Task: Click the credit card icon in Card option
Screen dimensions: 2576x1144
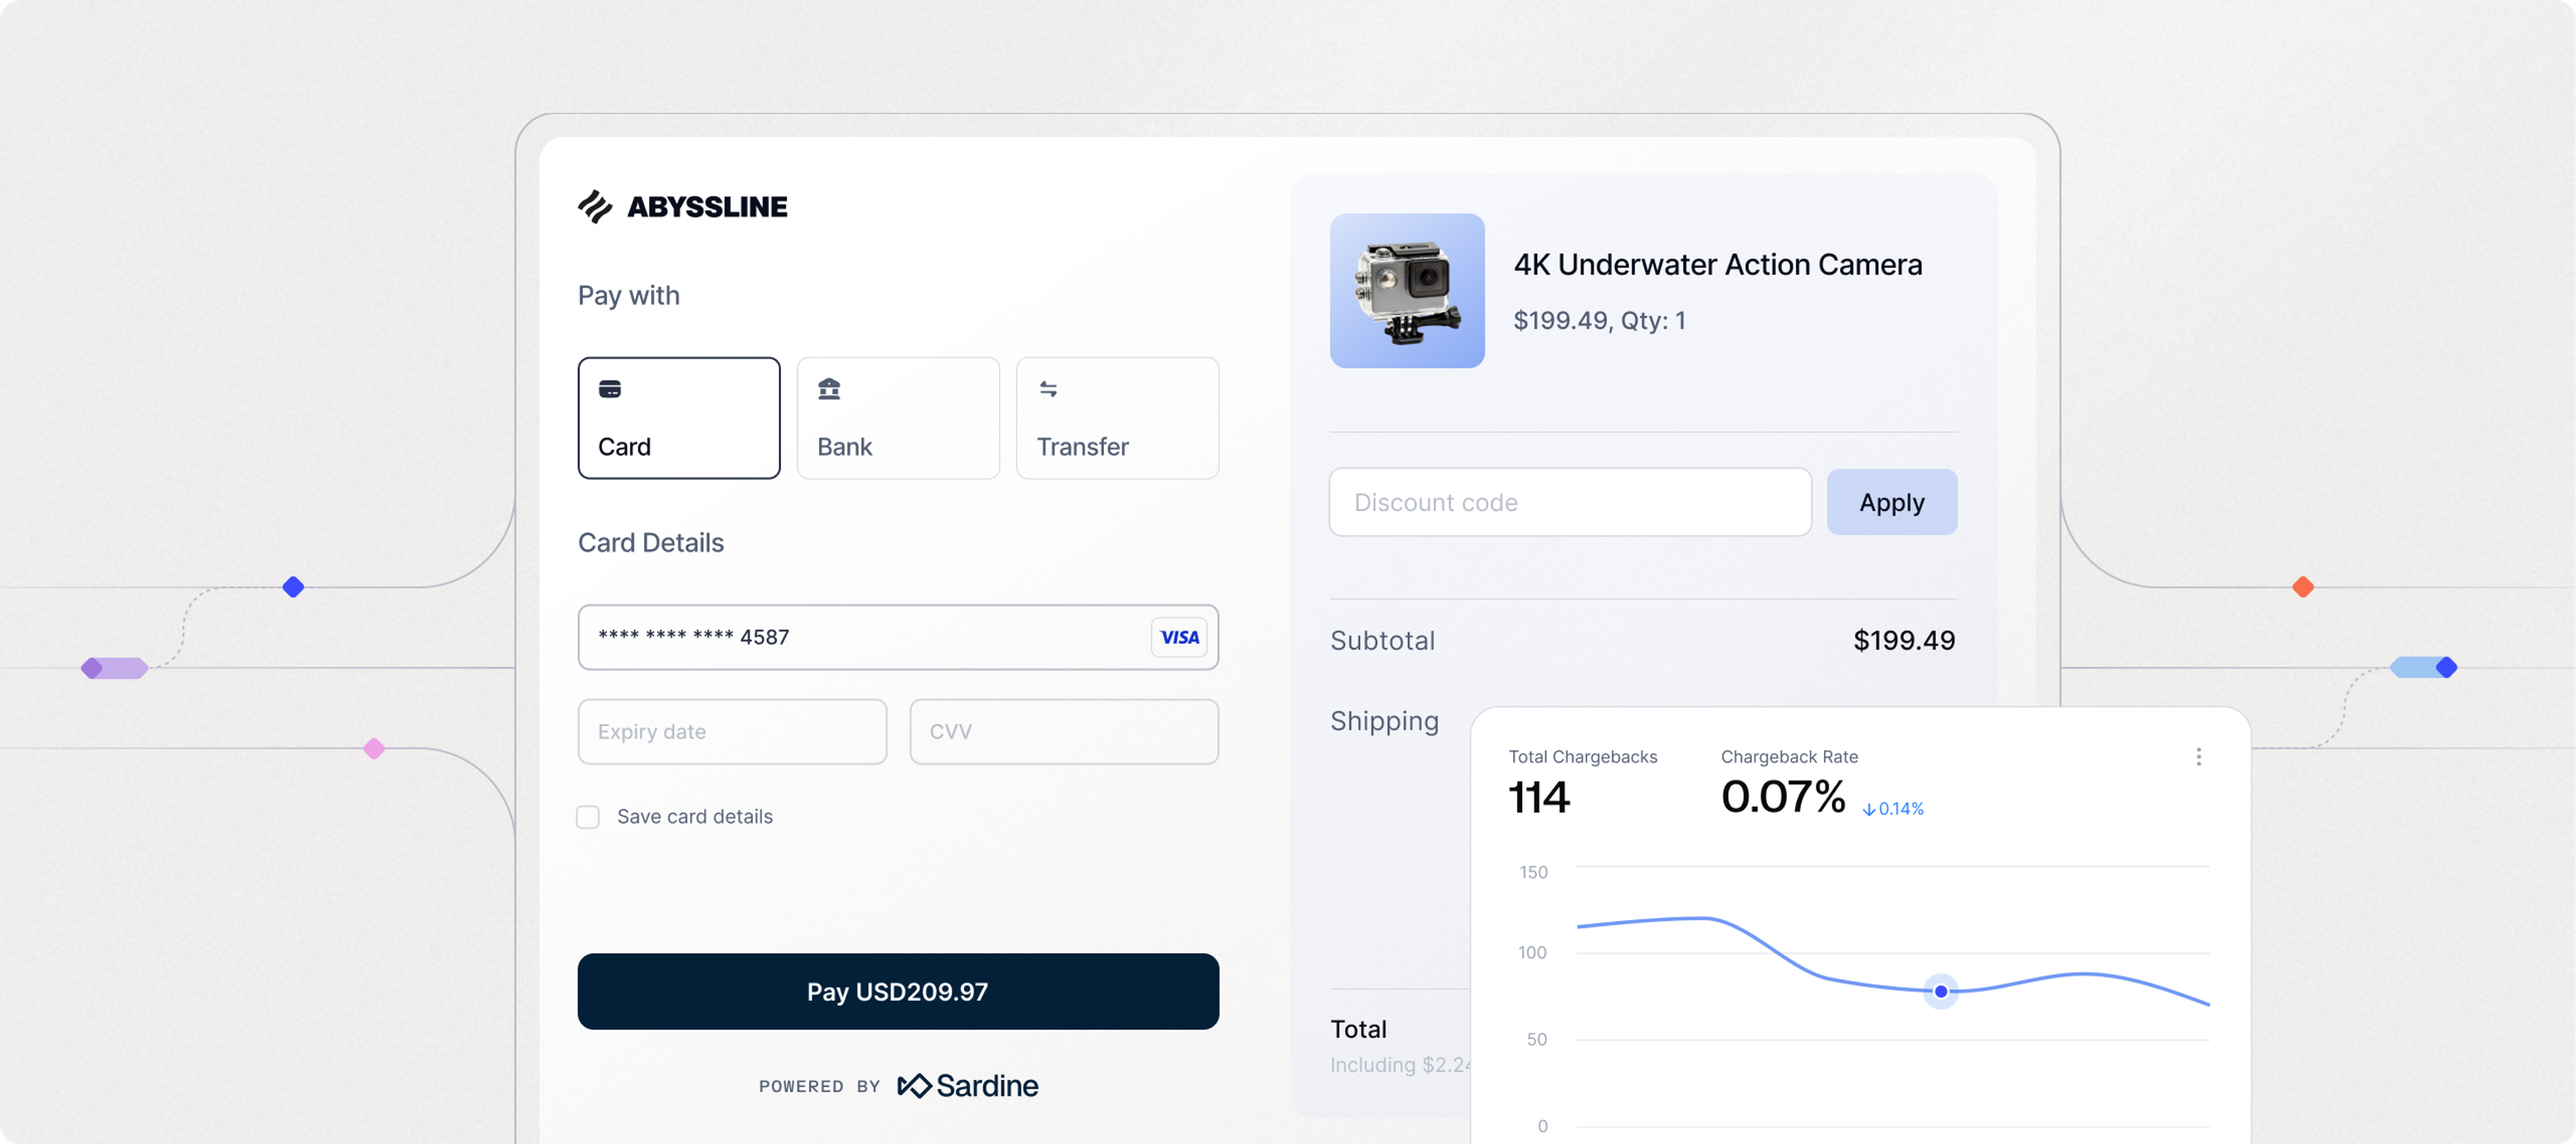Action: [610, 389]
